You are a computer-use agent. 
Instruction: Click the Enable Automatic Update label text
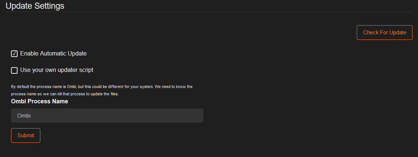pyautogui.click(x=53, y=53)
